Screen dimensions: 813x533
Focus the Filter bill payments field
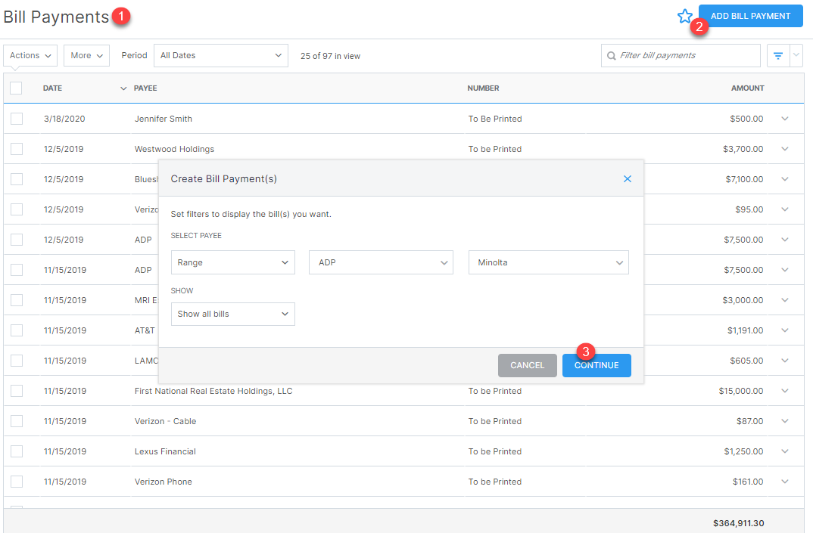coord(681,55)
